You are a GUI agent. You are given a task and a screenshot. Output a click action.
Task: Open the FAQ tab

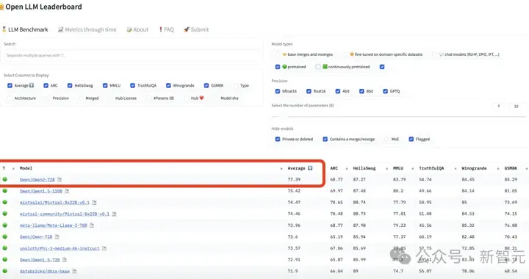tap(166, 29)
